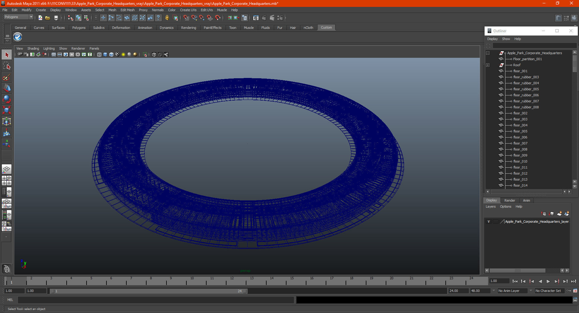Toggle Snap to Grids magnet

click(x=186, y=18)
